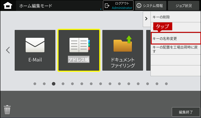Image resolution: width=201 pixels, height=118 pixels.
Task: Select the ドキュメントファイリング folder tile
Action: [x=123, y=50]
